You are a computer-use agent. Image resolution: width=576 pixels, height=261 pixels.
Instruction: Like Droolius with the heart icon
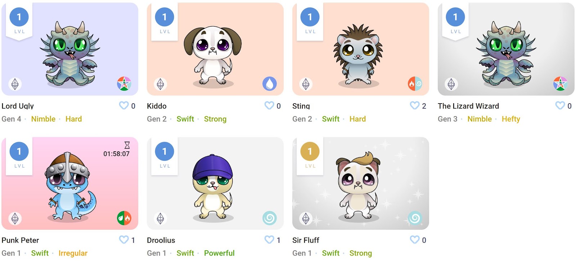[269, 239]
